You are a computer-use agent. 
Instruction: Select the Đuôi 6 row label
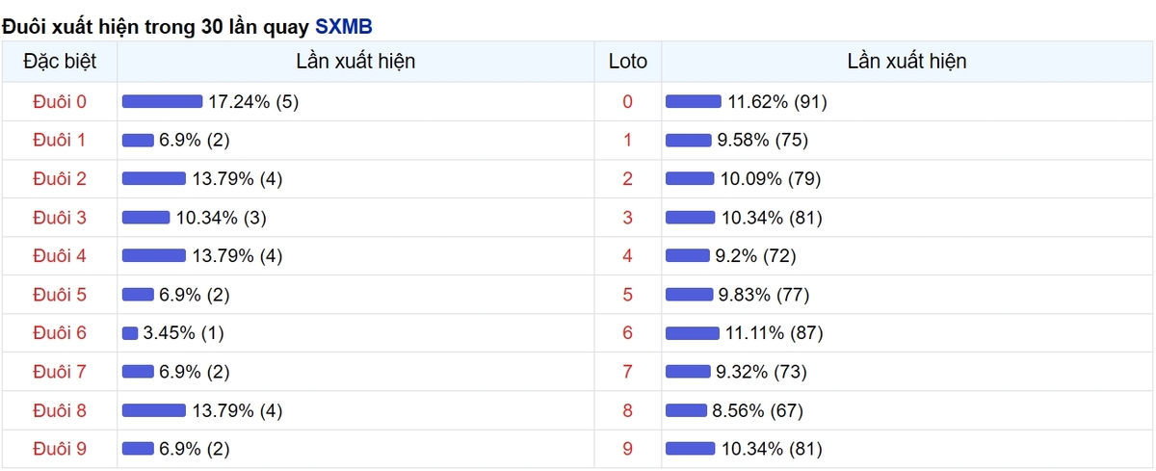click(x=59, y=333)
